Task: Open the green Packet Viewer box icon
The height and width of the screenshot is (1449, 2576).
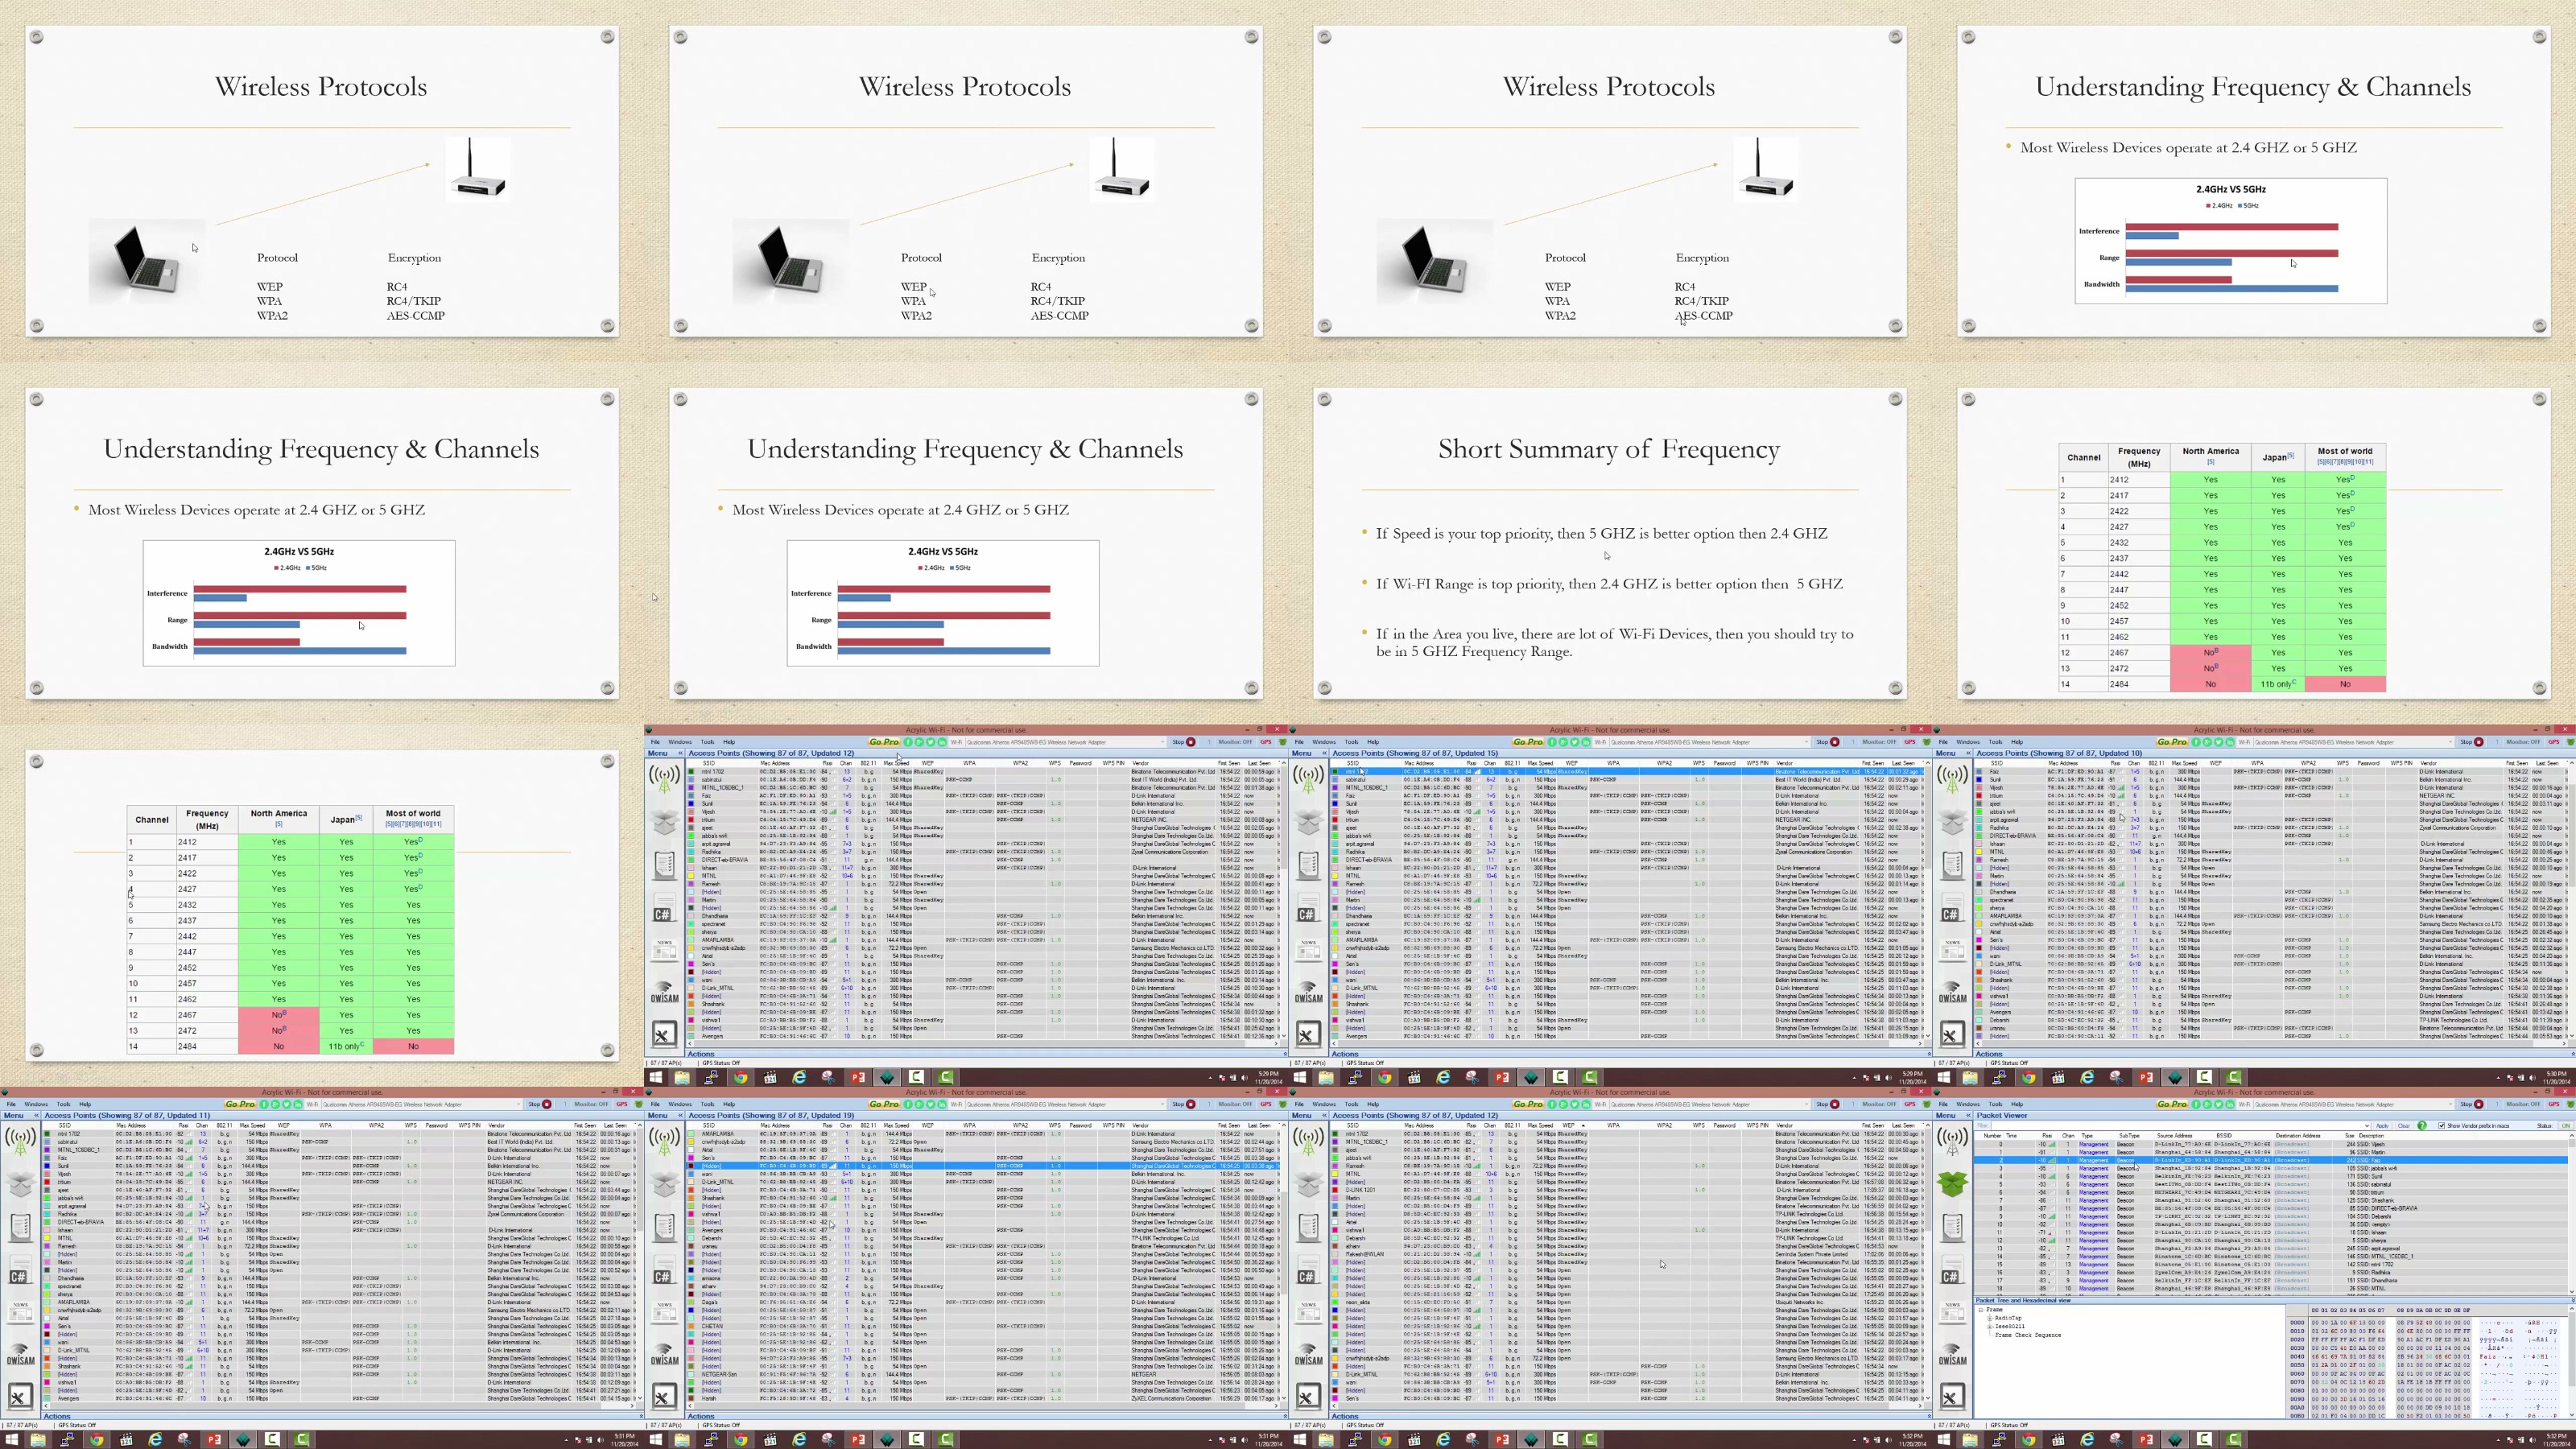Action: 1952,1183
